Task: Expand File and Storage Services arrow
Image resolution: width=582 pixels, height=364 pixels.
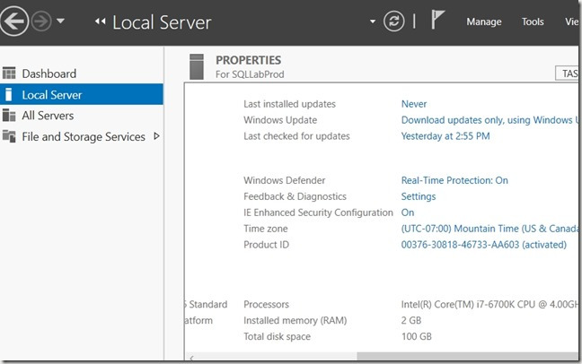Action: click(x=157, y=136)
